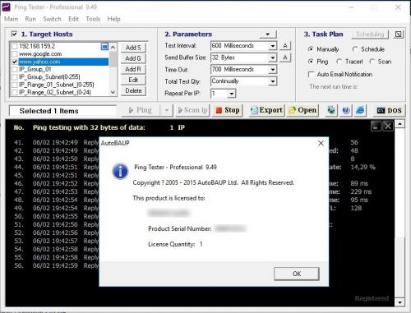Viewport: 411px width, 313px height.
Task: Enable Auto Email Notification checkbox
Action: pos(311,74)
